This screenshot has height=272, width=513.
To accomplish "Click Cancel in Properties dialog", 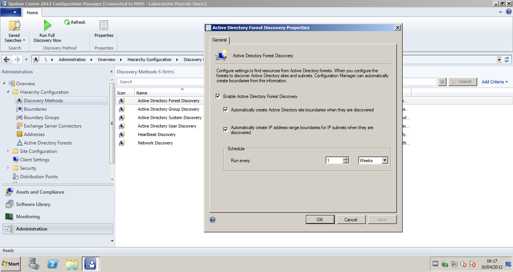I will pyautogui.click(x=351, y=220).
